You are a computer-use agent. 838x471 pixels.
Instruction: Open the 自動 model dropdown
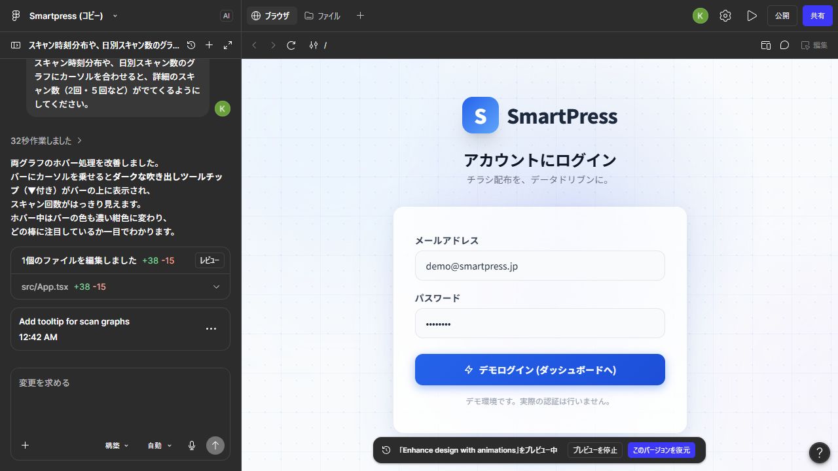[159, 445]
